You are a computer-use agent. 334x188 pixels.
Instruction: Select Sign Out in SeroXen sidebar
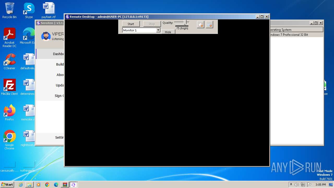tap(50, 96)
